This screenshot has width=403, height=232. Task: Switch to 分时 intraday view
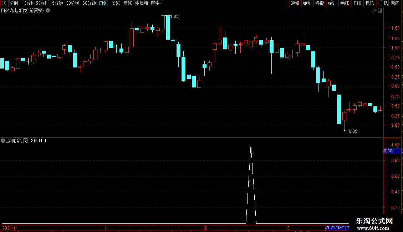14,3
